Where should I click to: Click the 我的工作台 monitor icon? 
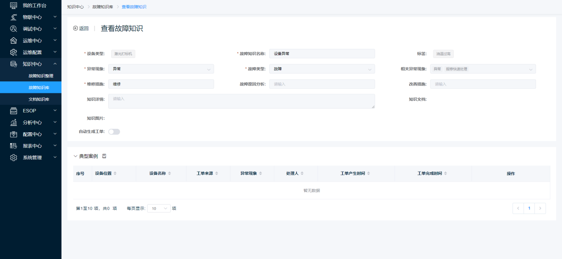pyautogui.click(x=13, y=6)
